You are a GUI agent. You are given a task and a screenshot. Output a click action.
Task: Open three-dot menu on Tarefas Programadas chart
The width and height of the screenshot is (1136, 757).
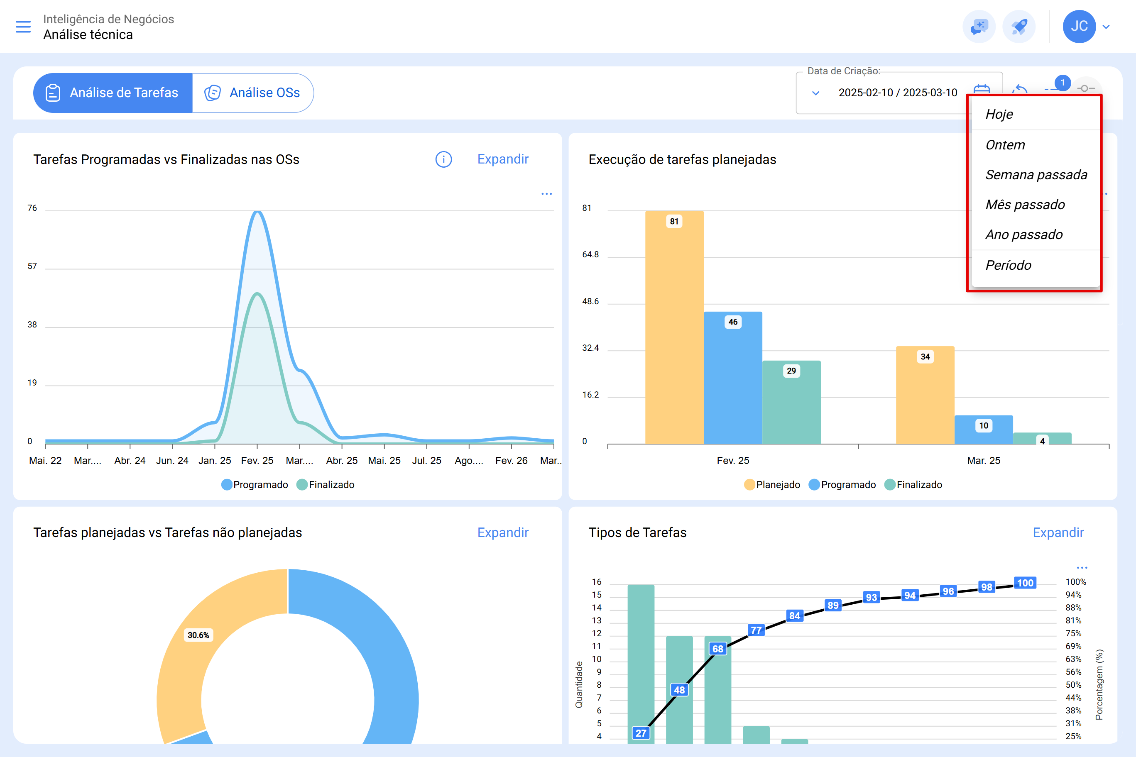point(546,193)
